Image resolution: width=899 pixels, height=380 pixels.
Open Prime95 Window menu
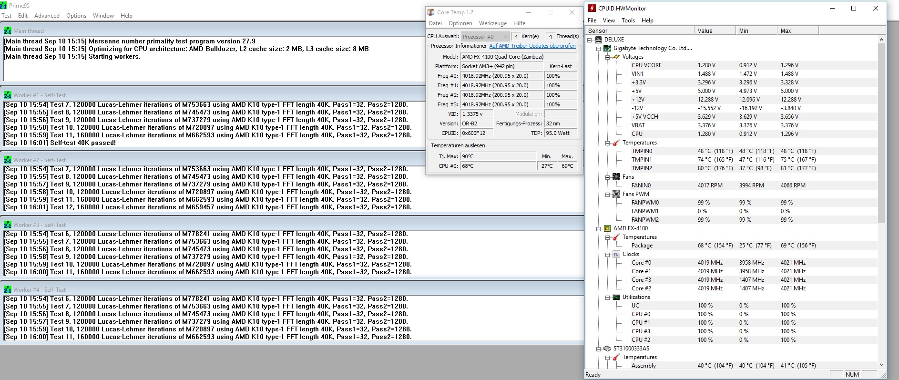coord(103,16)
